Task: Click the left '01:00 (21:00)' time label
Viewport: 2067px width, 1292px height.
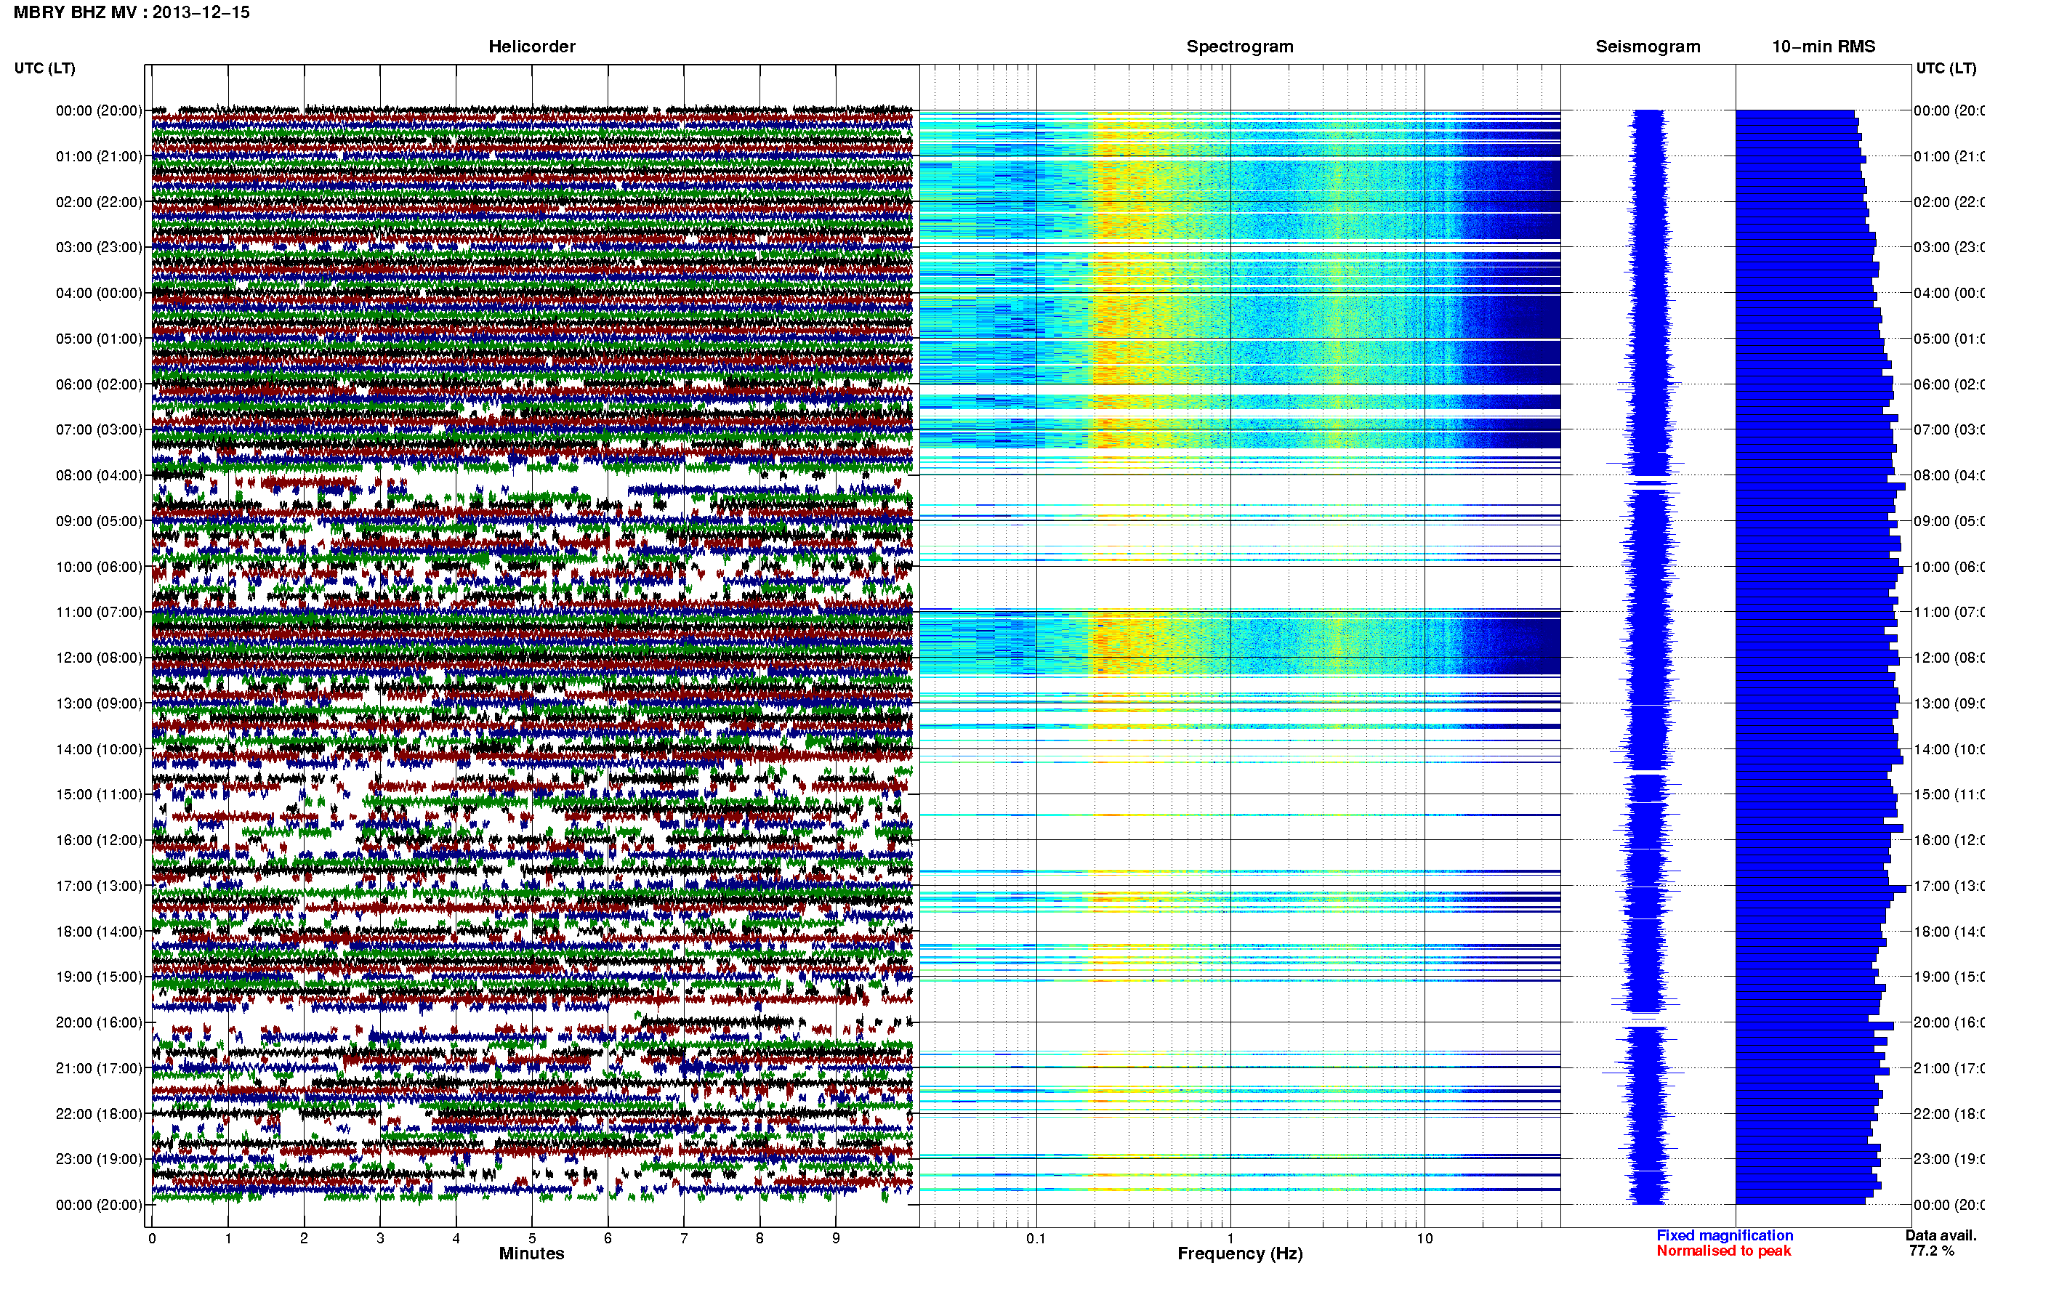Action: tap(99, 156)
